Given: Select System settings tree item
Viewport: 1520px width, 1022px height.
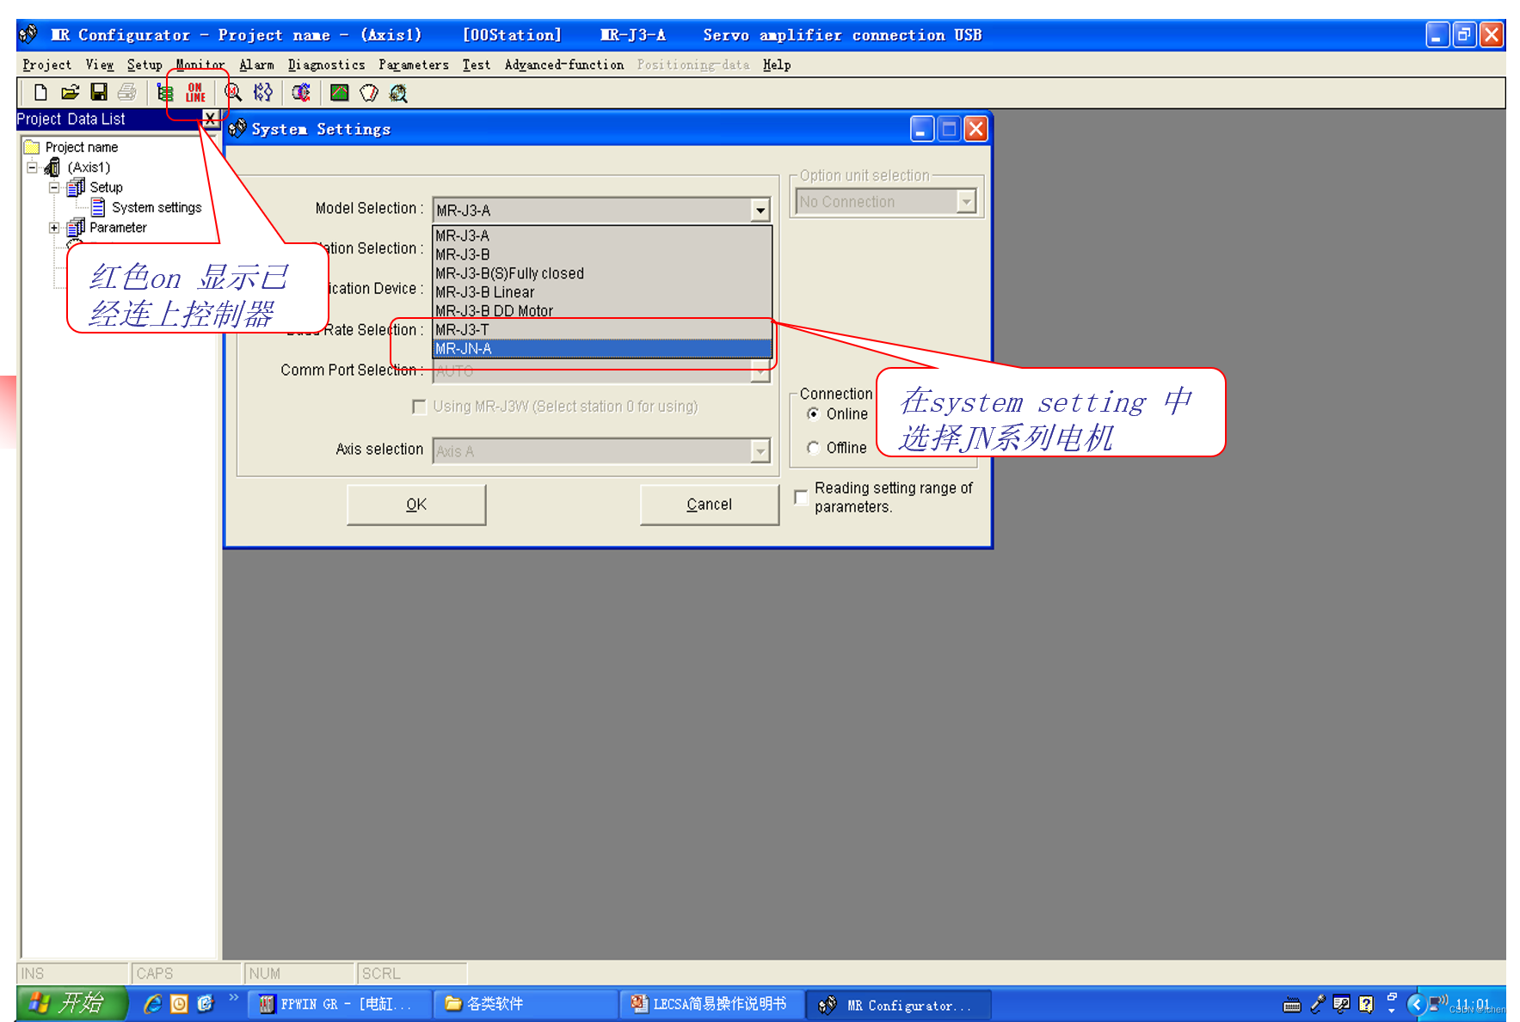Looking at the screenshot, I should click(x=157, y=207).
